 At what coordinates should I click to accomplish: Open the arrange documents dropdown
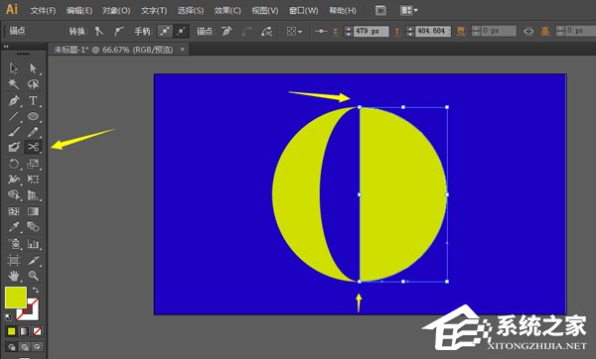pos(409,11)
